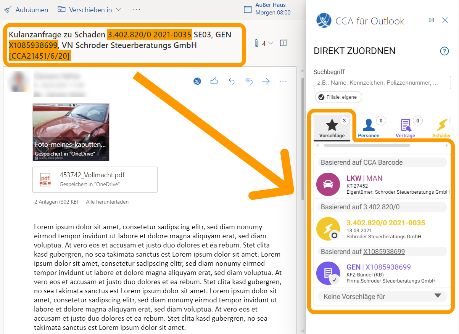Image resolution: width=459 pixels, height=334 pixels.
Task: Click the expand conversation plus icon
Action: [283, 43]
